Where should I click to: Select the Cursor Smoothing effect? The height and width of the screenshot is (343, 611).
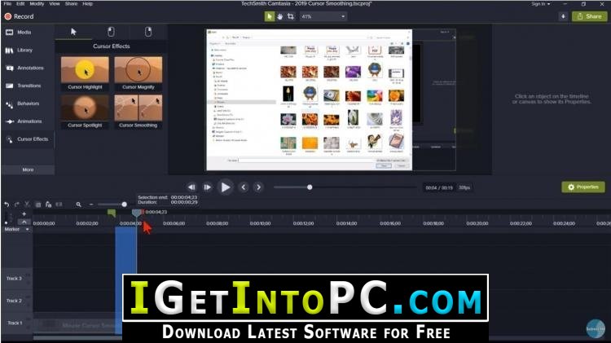coord(138,112)
